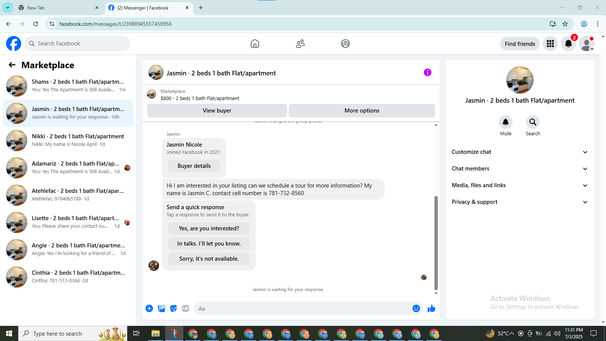Image resolution: width=606 pixels, height=341 pixels.
Task: Open the Notifications bell icon
Action: [x=569, y=44]
